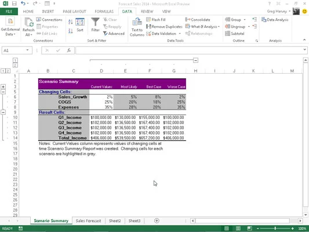Add a new sheet with plus button

[157, 221]
